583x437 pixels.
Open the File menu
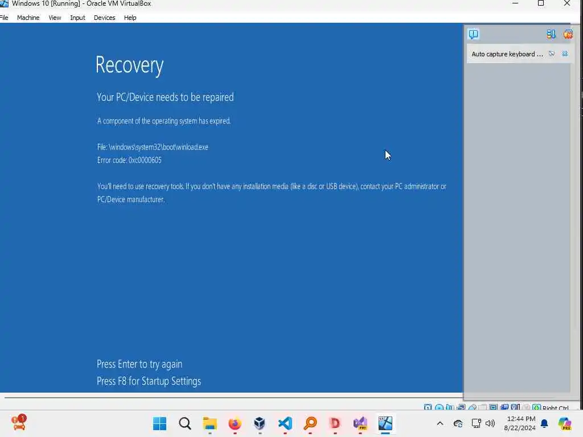pyautogui.click(x=4, y=18)
